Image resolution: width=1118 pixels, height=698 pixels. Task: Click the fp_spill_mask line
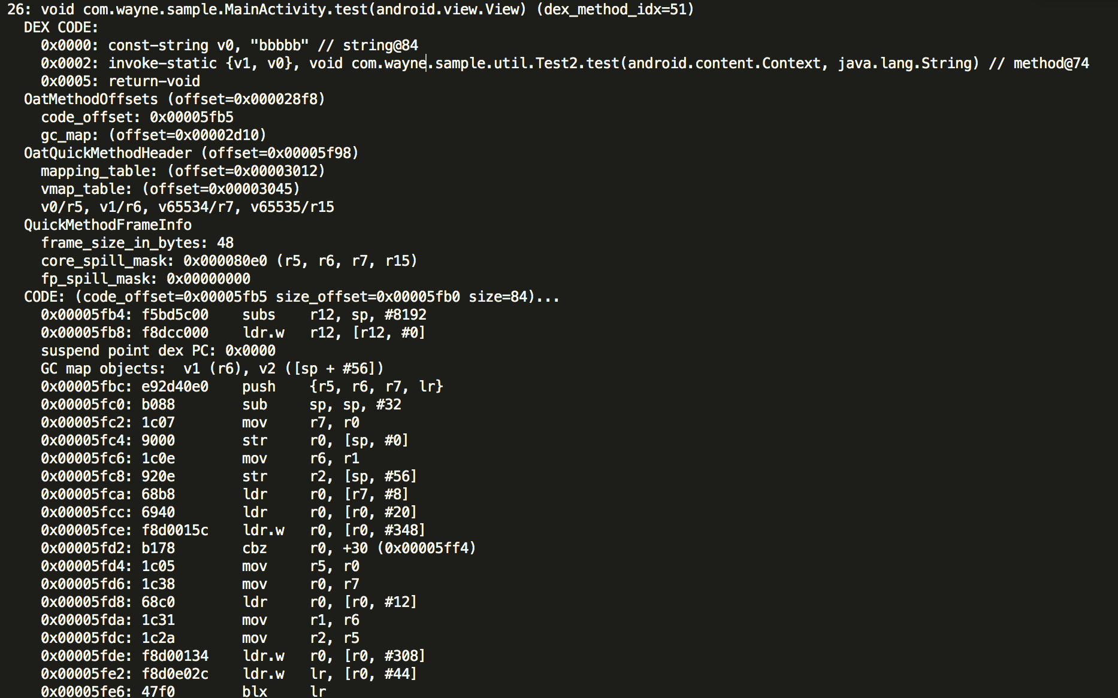pyautogui.click(x=146, y=279)
